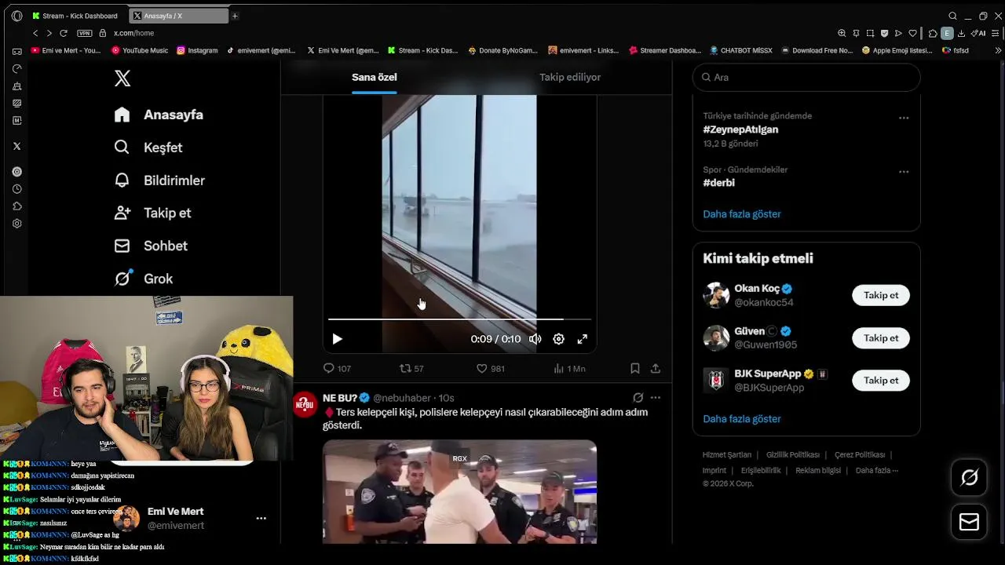Image resolution: width=1005 pixels, height=565 pixels.
Task: Open Hizmet Şartları footer link
Action: pyautogui.click(x=727, y=455)
